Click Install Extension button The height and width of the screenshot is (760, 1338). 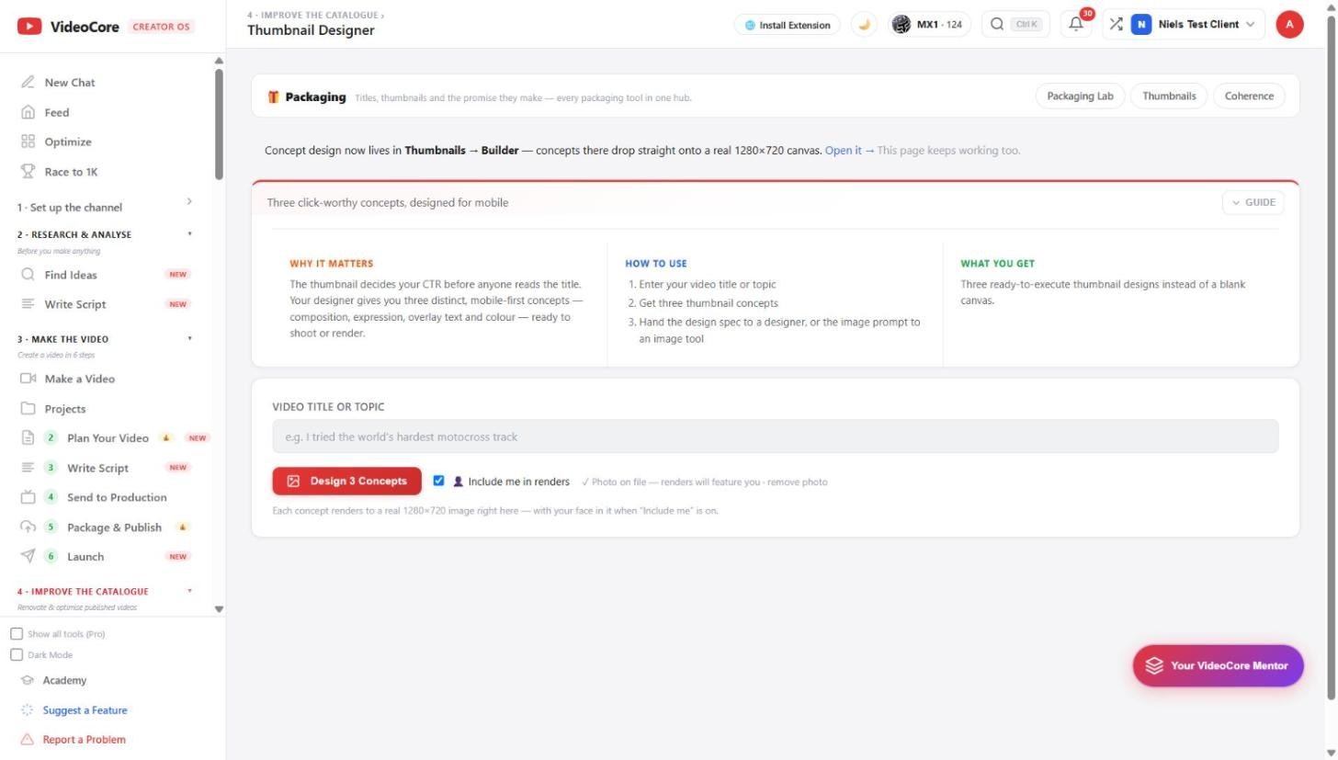(x=787, y=25)
